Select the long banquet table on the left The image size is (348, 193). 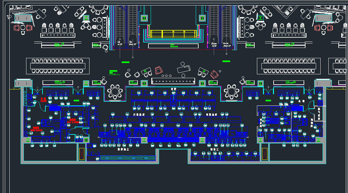[x=58, y=66]
